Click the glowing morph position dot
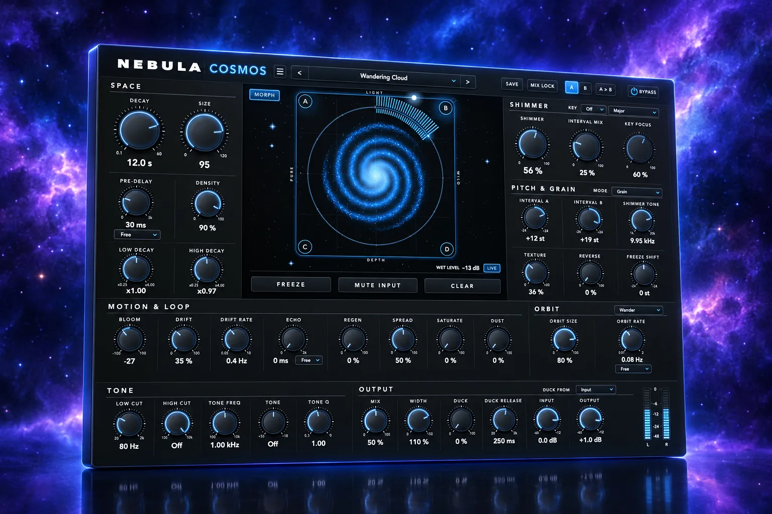 pos(414,98)
